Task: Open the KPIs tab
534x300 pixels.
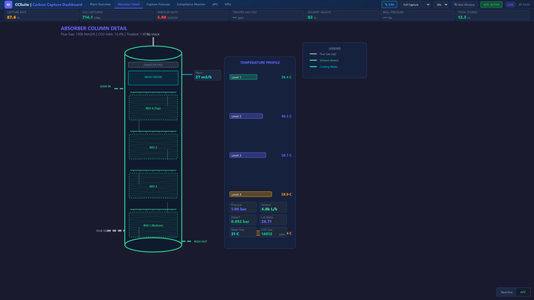Action: 228,5
